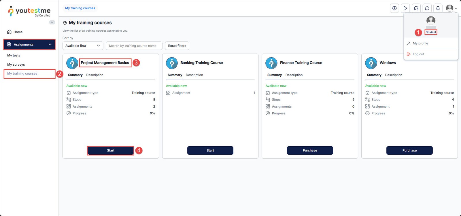The width and height of the screenshot is (461, 216).
Task: Switch to Description tab of Project Management Basics
Action: click(95, 75)
